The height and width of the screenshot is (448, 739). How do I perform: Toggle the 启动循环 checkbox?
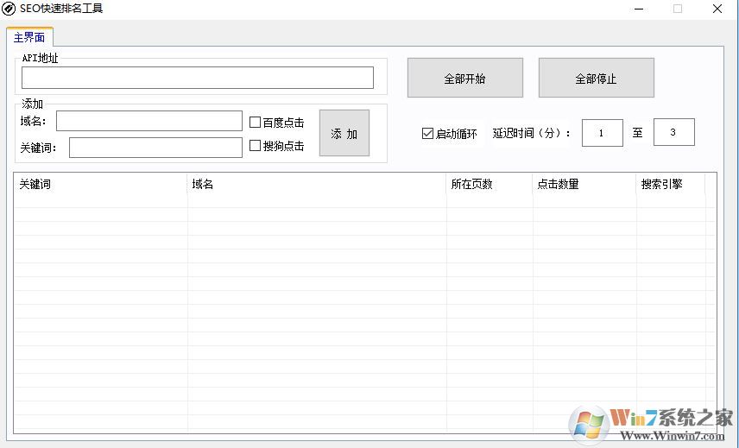point(427,134)
